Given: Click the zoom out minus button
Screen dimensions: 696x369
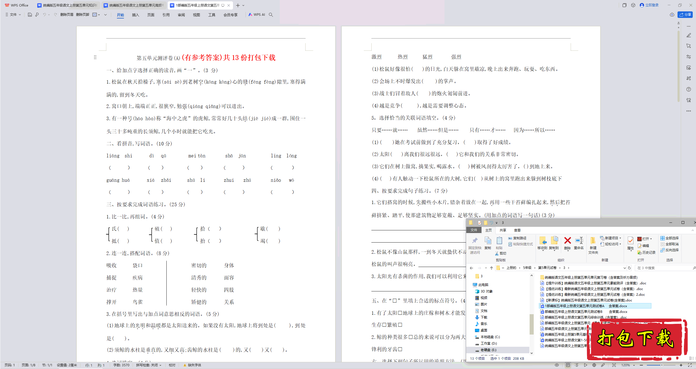Looking at the screenshot, I should pos(642,365).
